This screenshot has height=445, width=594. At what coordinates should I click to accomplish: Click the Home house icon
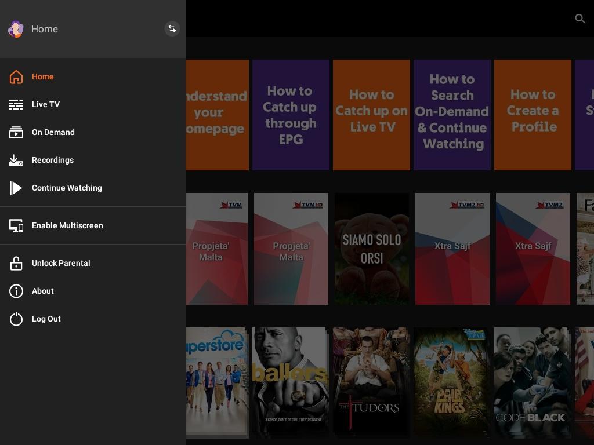click(16, 77)
